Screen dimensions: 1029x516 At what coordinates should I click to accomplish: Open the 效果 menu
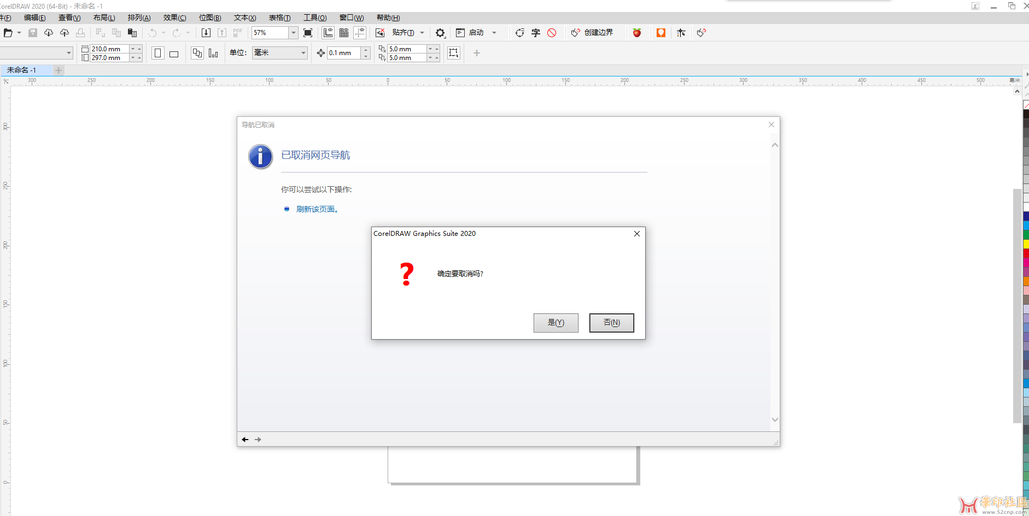[174, 18]
